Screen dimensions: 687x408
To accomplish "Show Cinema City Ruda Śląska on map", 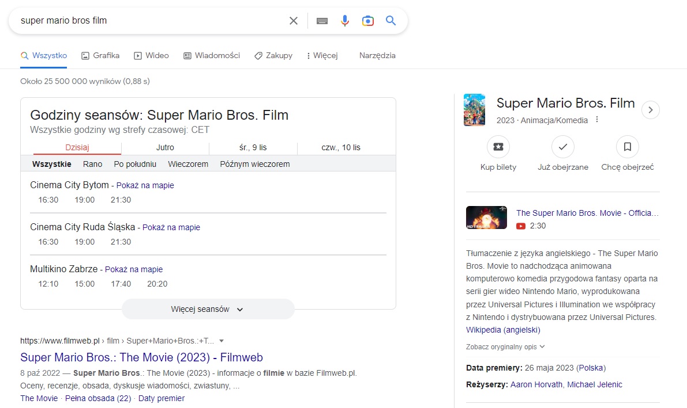I will click(171, 227).
